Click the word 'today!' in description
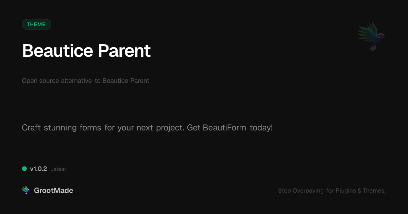 pyautogui.click(x=261, y=128)
